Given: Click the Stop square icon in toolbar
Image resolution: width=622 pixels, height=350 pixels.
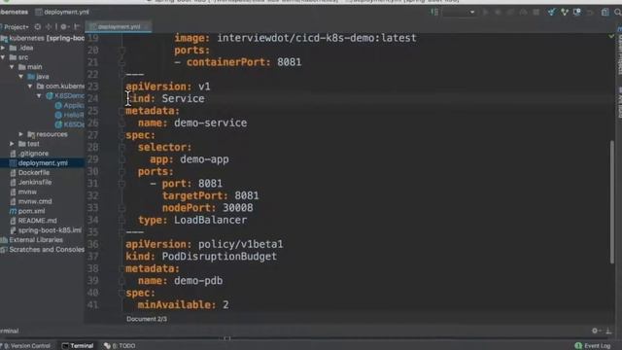Looking at the screenshot, I should pos(536,13).
